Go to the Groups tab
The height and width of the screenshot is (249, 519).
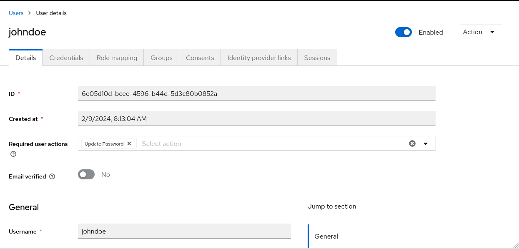coord(161,58)
